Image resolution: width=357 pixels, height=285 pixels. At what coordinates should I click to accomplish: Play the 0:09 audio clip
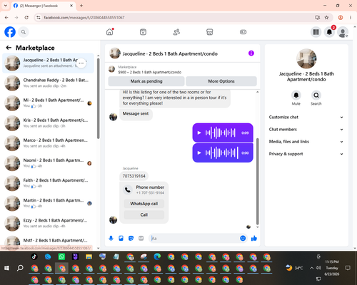point(199,133)
